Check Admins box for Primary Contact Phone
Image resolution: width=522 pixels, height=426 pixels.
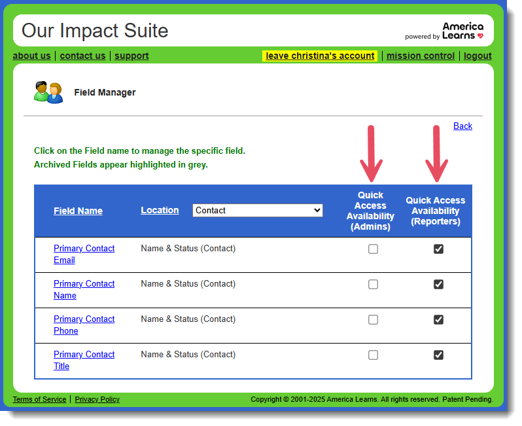pyautogui.click(x=373, y=319)
